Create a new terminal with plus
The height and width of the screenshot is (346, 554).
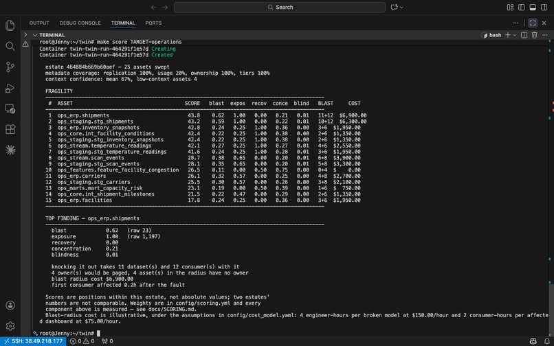(508, 35)
